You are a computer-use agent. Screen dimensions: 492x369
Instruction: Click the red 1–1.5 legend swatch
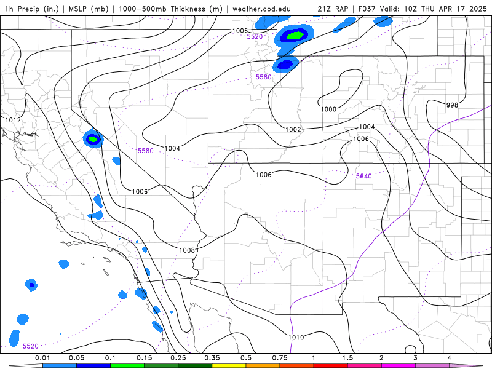click(331, 366)
